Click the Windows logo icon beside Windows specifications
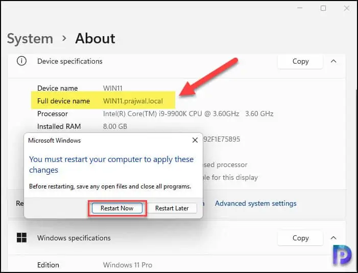This screenshot has height=273, width=358. coord(21,238)
